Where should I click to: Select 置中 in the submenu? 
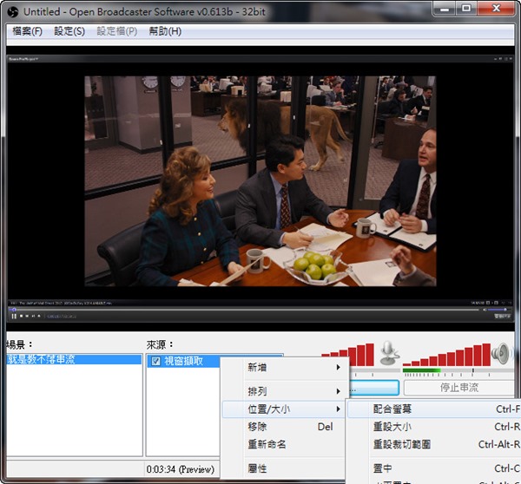pos(434,468)
